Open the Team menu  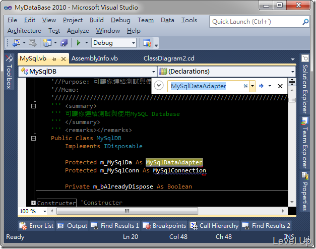point(146,20)
